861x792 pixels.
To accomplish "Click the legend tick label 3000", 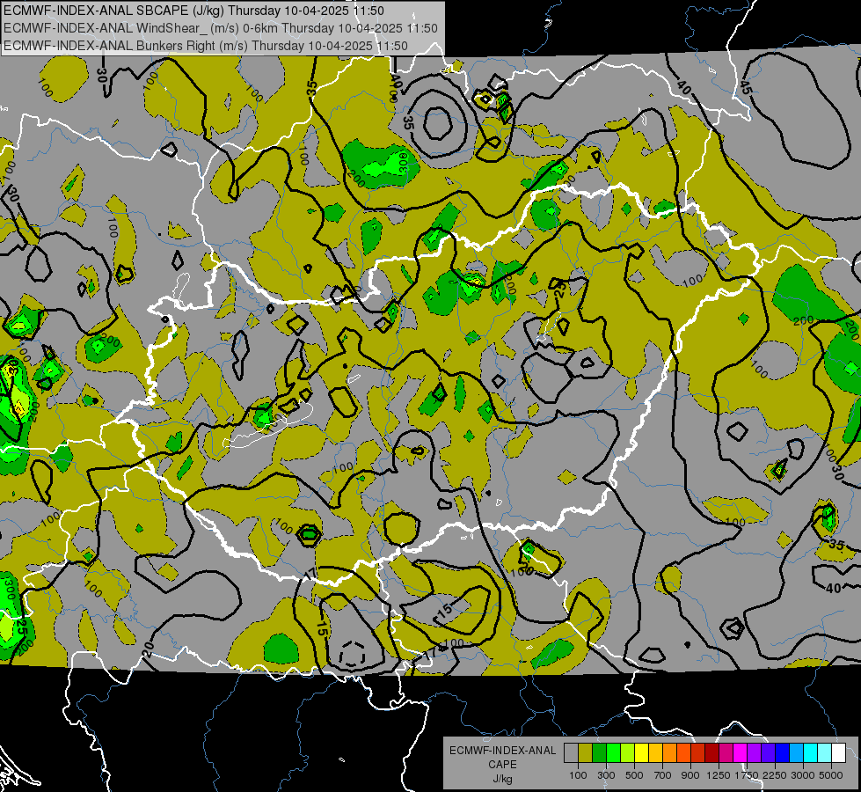I will pyautogui.click(x=802, y=775).
